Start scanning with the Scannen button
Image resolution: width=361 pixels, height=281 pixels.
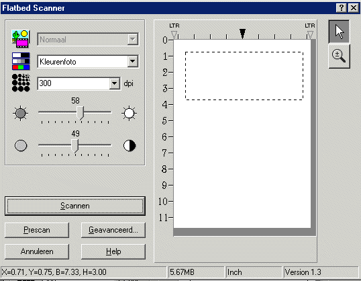click(75, 206)
